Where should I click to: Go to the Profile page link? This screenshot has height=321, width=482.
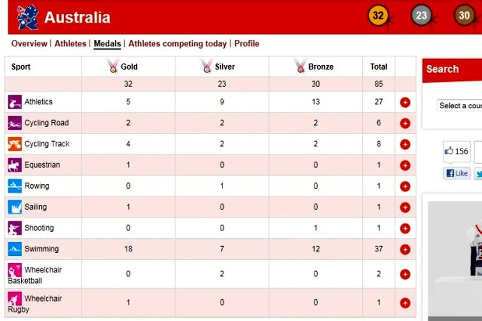247,44
